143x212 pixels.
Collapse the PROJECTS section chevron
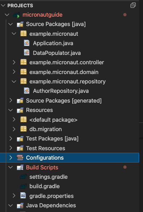[x=3, y=5]
